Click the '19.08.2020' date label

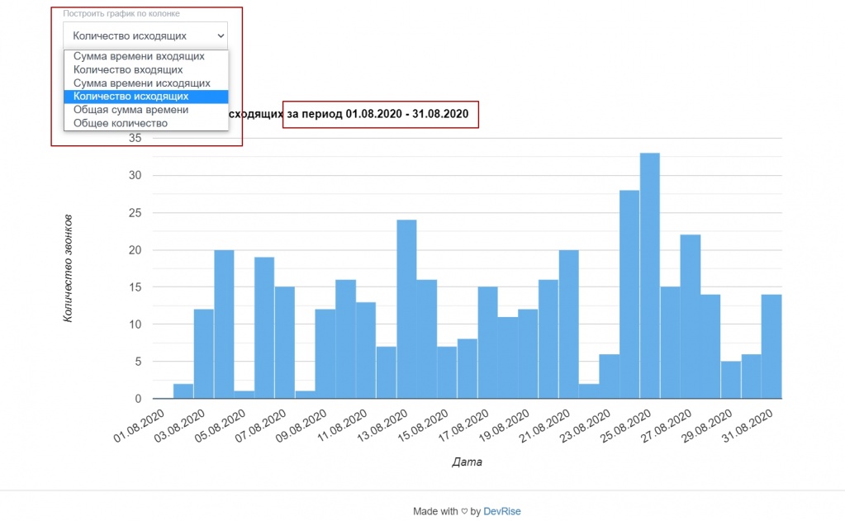tap(504, 426)
